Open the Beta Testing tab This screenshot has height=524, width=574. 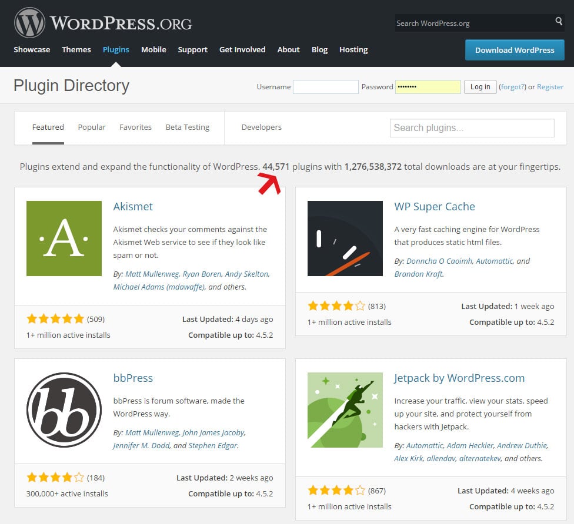click(188, 127)
